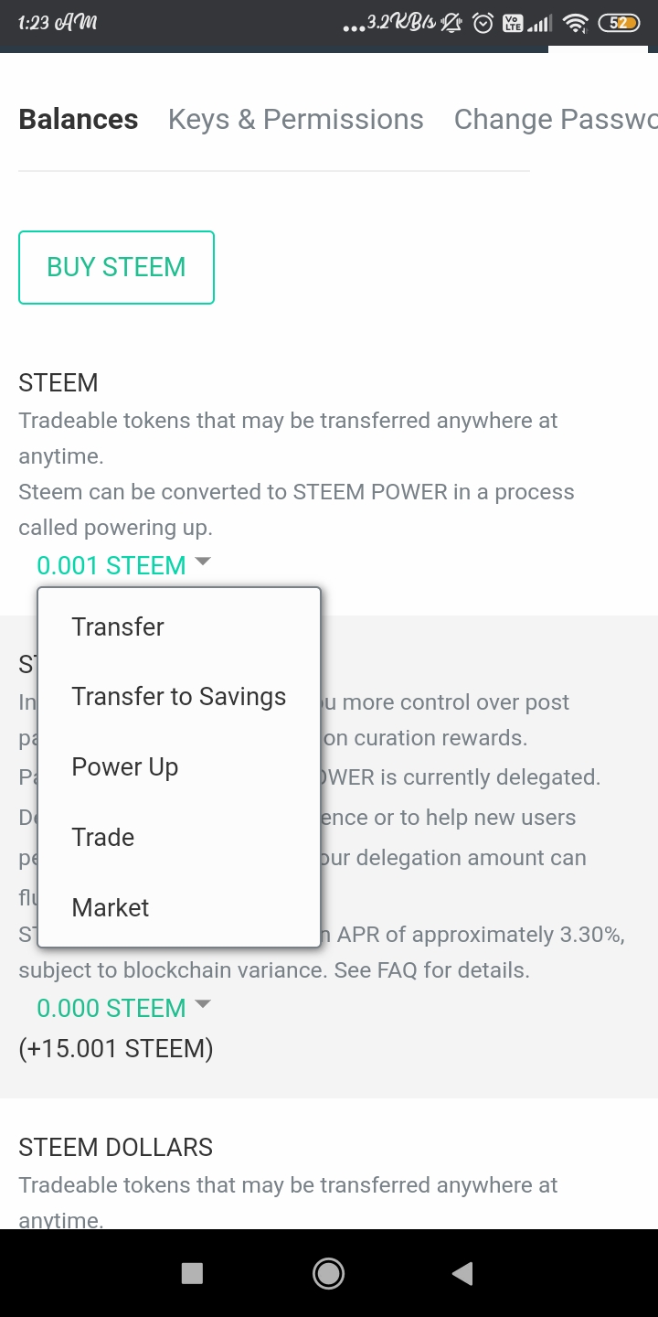Image resolution: width=658 pixels, height=1317 pixels.
Task: Select Power Up in the menu
Action: pos(125,767)
